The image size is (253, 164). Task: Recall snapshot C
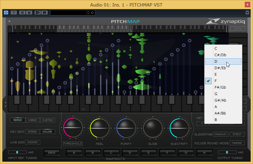[111, 153]
